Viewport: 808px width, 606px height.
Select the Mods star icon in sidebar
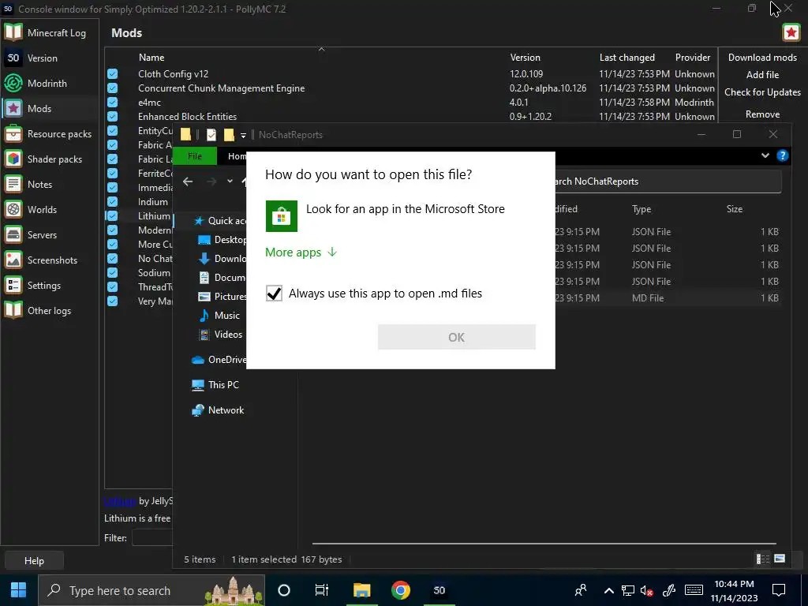13,108
